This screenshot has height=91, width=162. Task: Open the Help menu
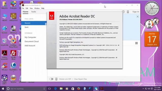[43, 8]
